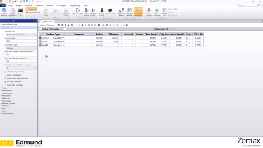Expand the Material Catalogs section
Screen dimensions: 263x148
pyautogui.click(x=1, y=103)
